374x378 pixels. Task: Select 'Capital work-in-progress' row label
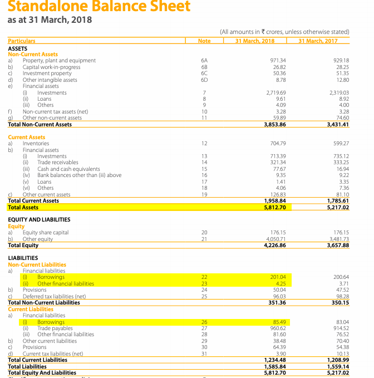(x=51, y=67)
